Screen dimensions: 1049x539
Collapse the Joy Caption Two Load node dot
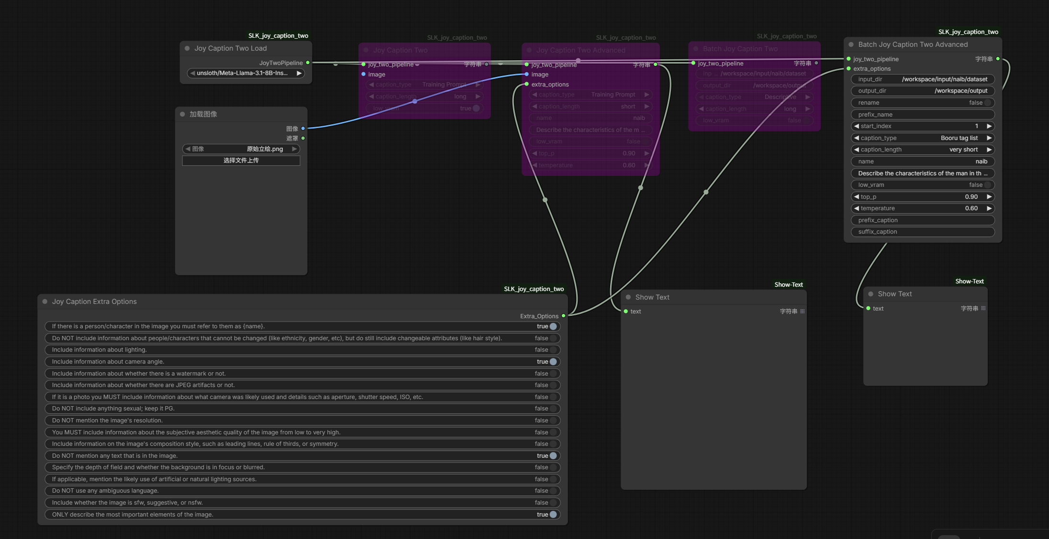[x=187, y=48]
